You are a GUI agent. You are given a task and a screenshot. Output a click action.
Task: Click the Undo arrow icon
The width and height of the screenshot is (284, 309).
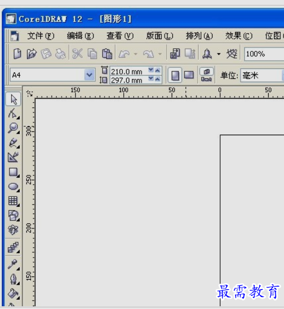coord(124,54)
